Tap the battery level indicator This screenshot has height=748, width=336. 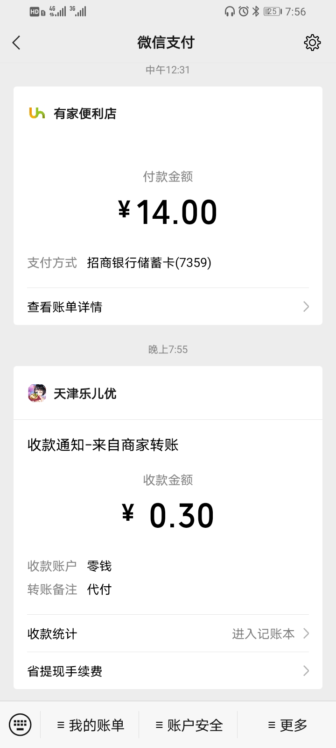[273, 12]
